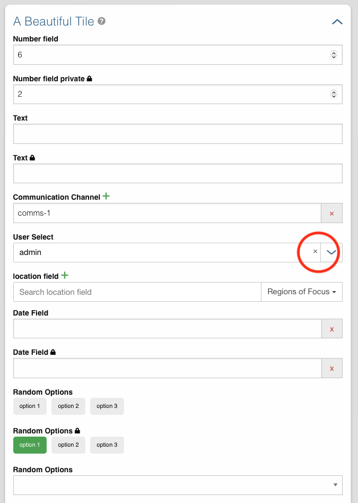Focus the Number field private input

click(x=178, y=95)
